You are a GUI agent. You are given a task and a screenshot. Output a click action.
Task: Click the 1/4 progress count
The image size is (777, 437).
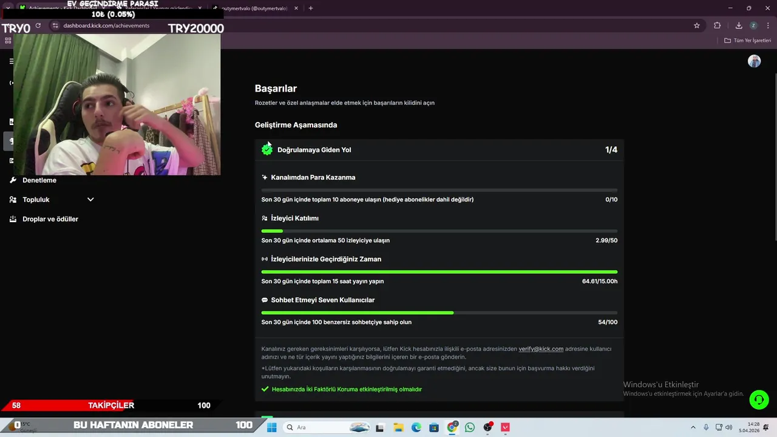611,150
